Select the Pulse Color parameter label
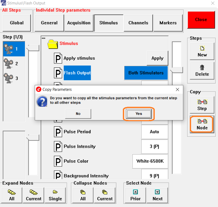Image resolution: width=218 pixels, height=207 pixels. [76, 161]
